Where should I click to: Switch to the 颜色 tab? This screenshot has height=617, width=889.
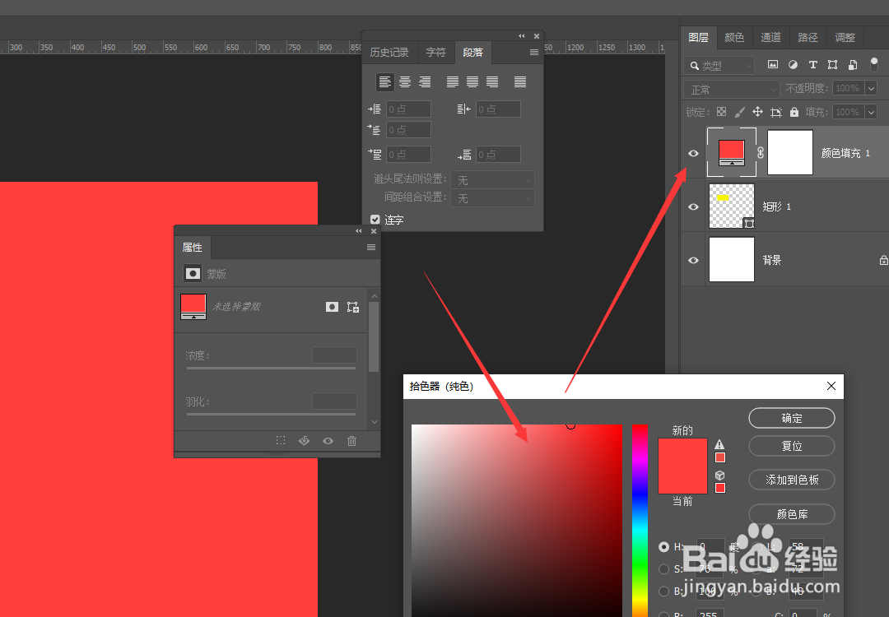[x=734, y=37]
